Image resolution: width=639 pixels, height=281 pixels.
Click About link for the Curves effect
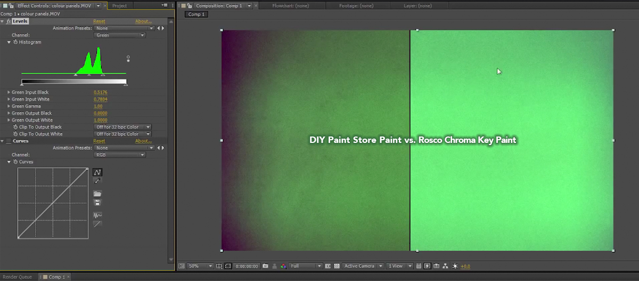(143, 141)
